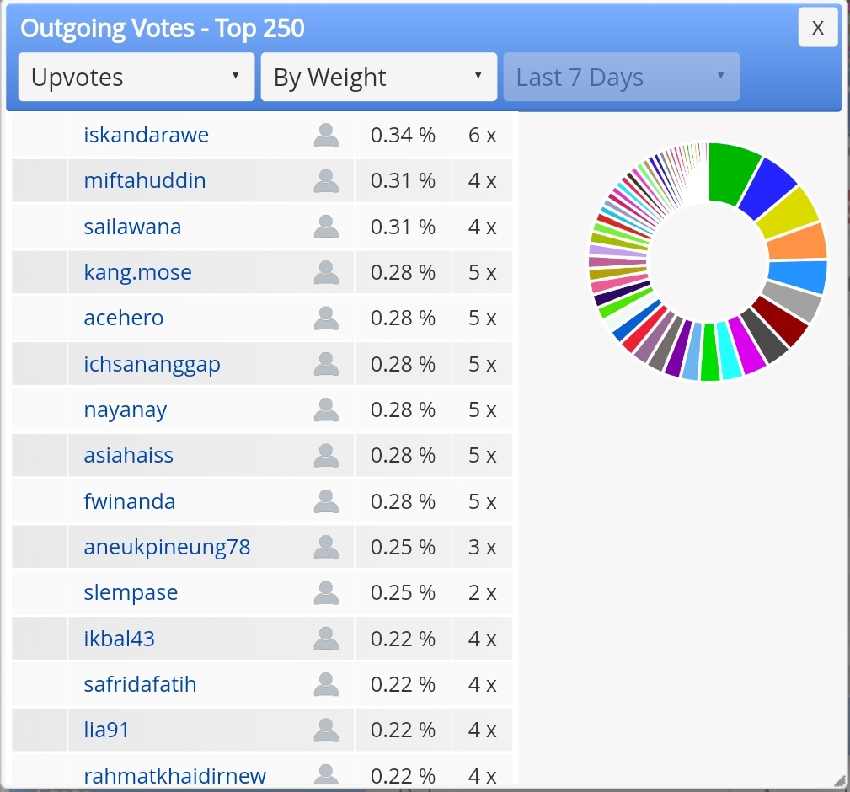This screenshot has height=792, width=850.
Task: Go to rahmatkhaidirnew's account
Action: coord(174,776)
